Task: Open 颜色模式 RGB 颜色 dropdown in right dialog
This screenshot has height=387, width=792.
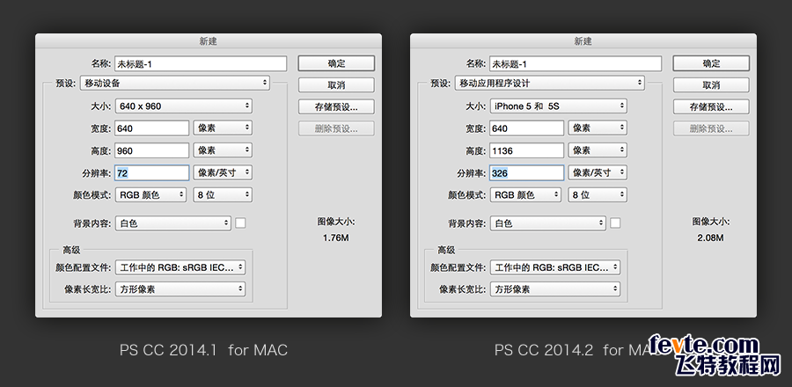Action: [x=526, y=194]
